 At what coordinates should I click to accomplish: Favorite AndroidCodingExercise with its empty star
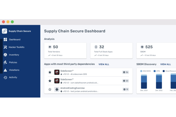click(50, 89)
